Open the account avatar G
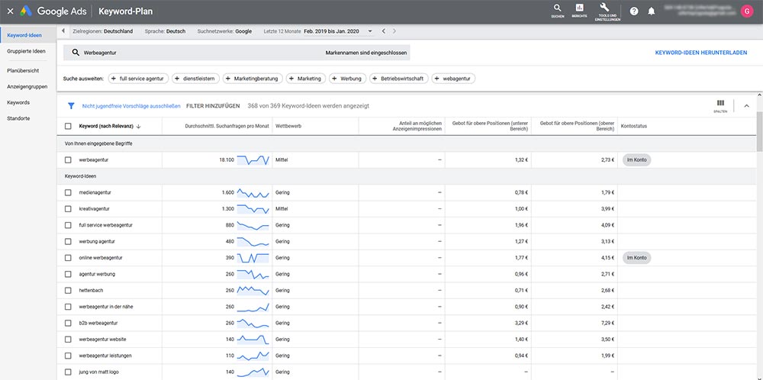 tap(745, 11)
